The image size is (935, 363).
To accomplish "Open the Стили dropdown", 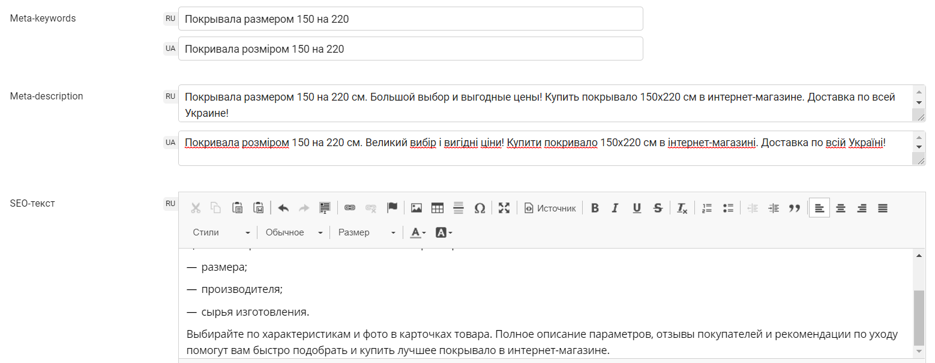I will point(221,232).
